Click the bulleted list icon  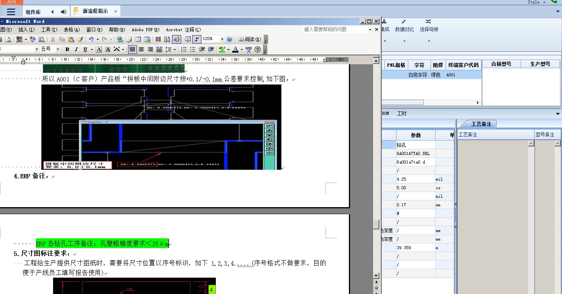pos(192,49)
